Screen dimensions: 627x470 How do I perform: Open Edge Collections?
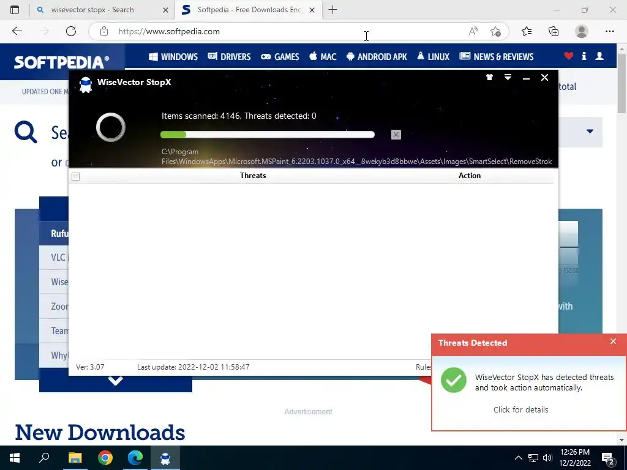(554, 31)
